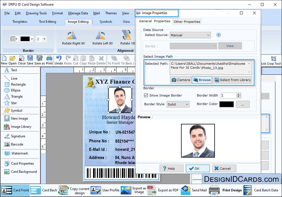This screenshot has width=282, height=197.
Task: Increase Border Width with up arrow
Action: pyautogui.click(x=239, y=94)
